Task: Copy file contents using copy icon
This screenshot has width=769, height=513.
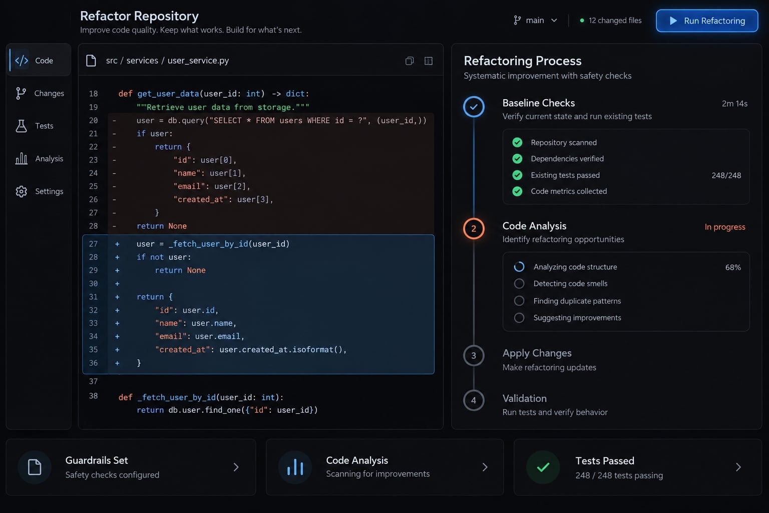Action: pyautogui.click(x=410, y=61)
